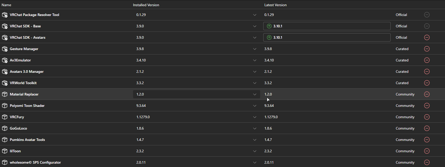Upgrade VRChat SDK - Avatars to 3.10.1
445x167 pixels.
(x=327, y=37)
